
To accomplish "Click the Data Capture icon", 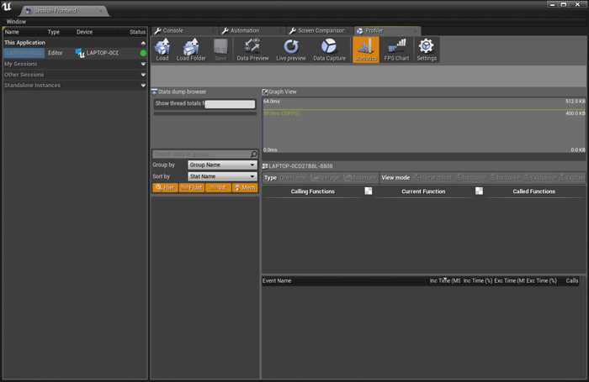I will pyautogui.click(x=330, y=50).
